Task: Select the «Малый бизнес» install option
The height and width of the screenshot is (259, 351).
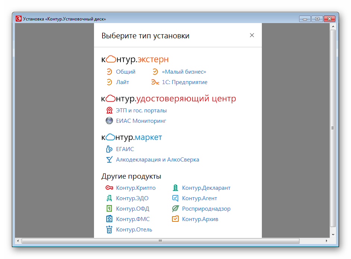Action: pos(184,72)
